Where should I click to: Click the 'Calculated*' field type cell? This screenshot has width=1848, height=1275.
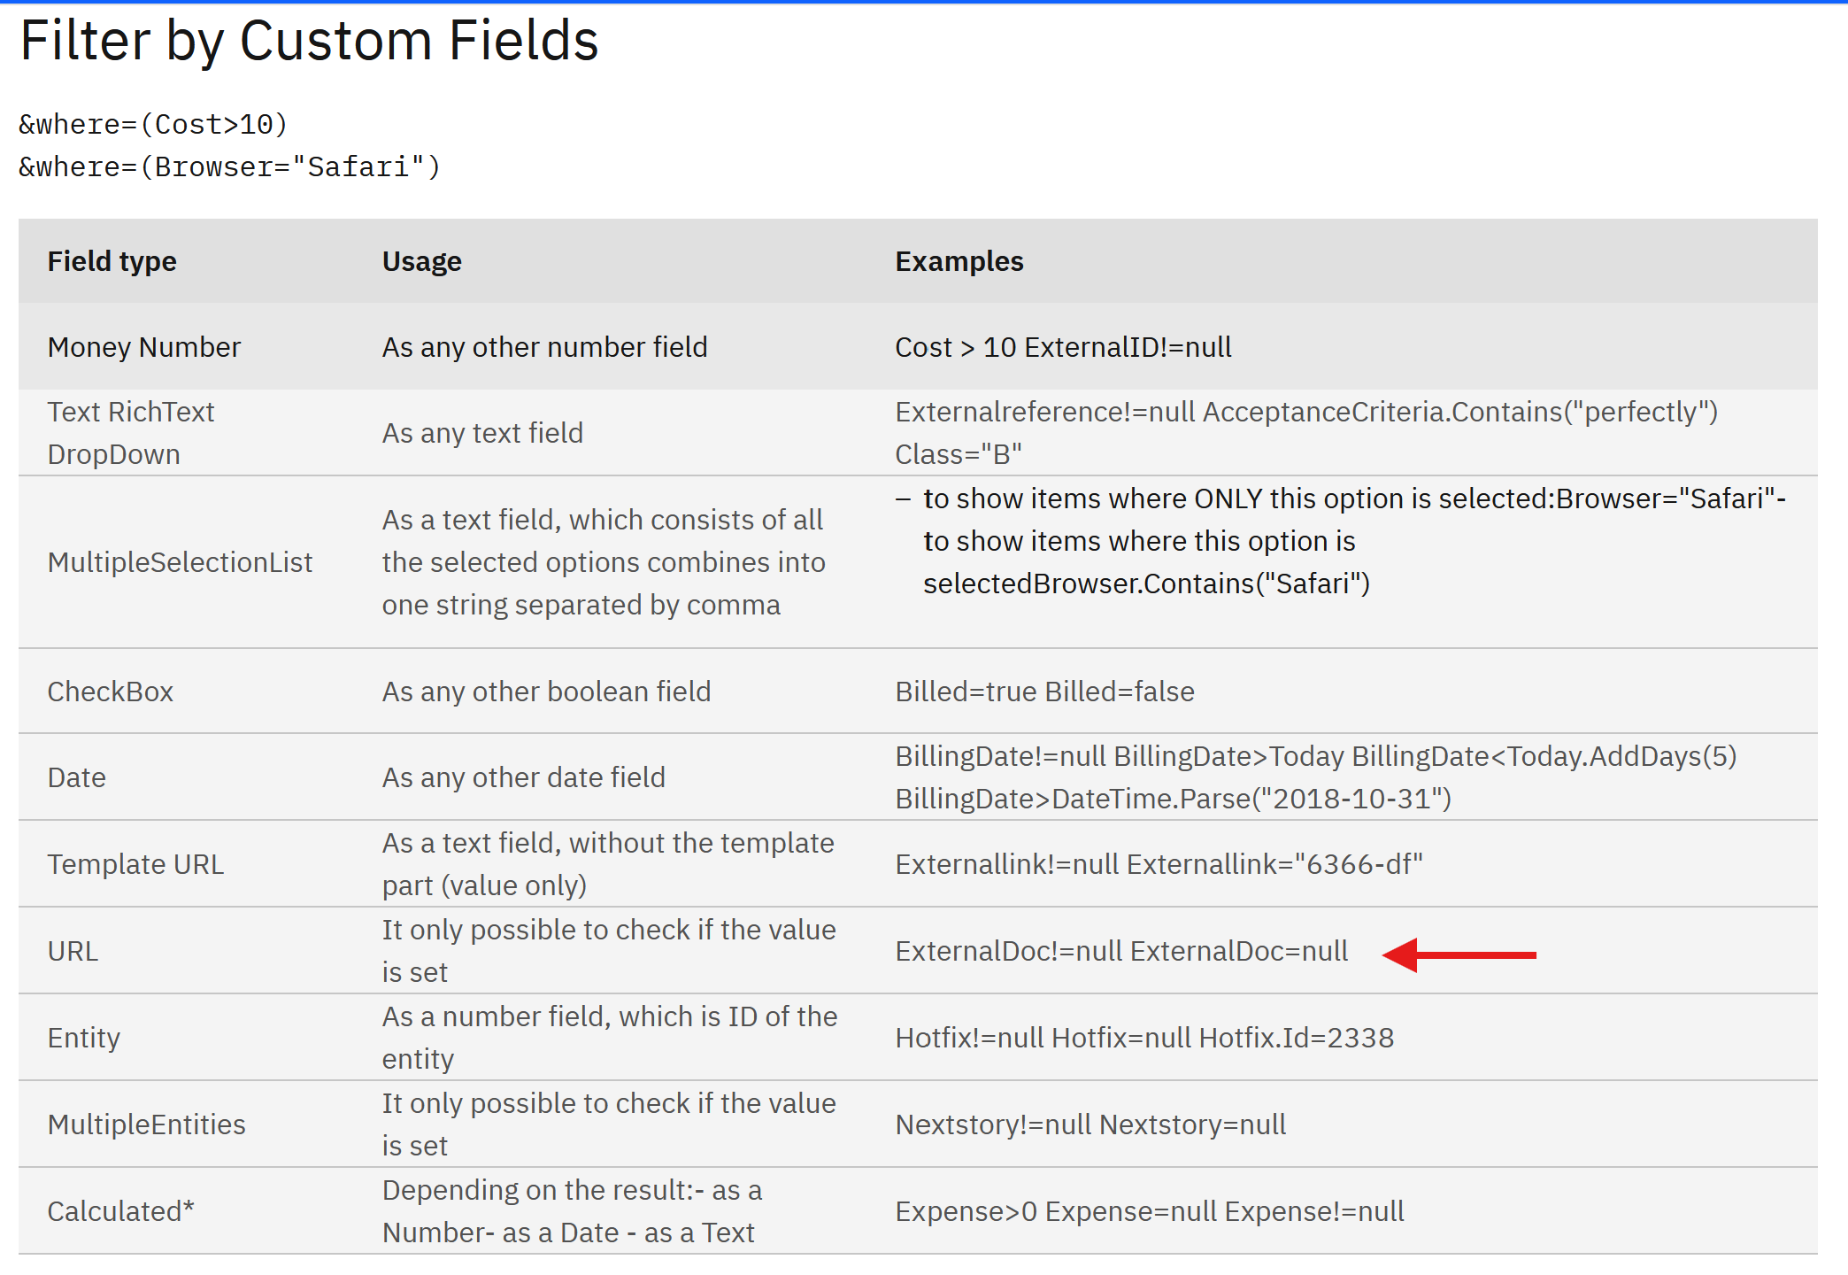(120, 1211)
